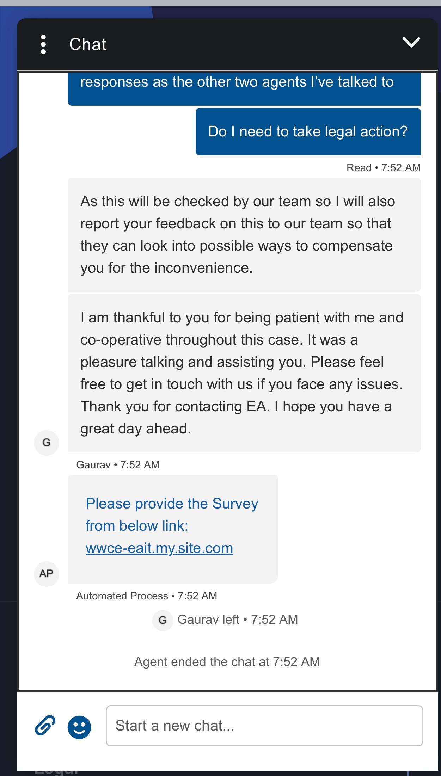Collapse the chat window with chevron
441x776 pixels.
point(411,42)
